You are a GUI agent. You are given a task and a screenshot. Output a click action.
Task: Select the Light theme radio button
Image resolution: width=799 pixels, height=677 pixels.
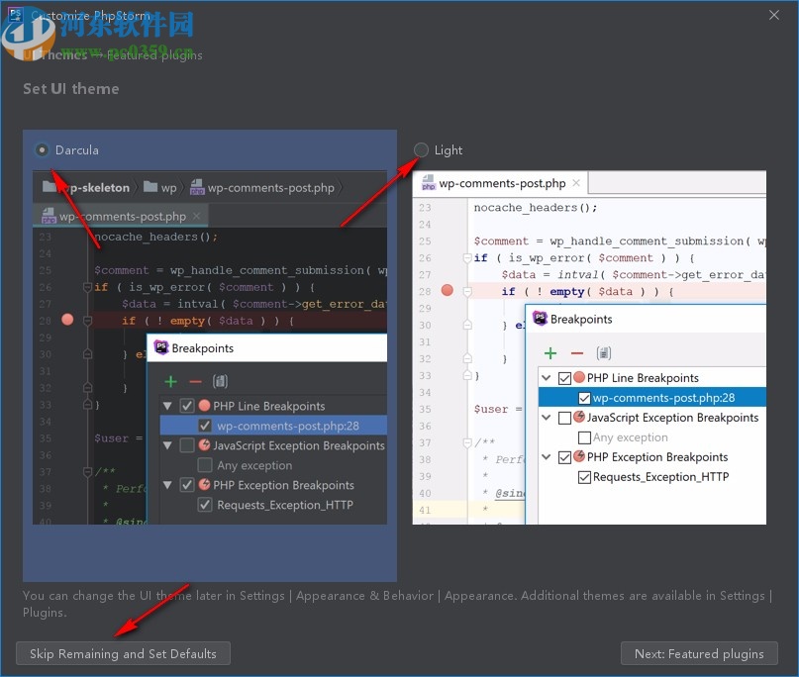point(422,149)
